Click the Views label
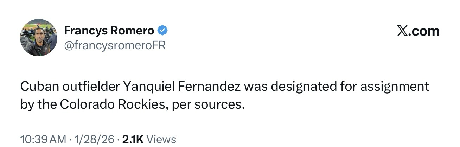Screen dimensions: 460x147 (161, 139)
